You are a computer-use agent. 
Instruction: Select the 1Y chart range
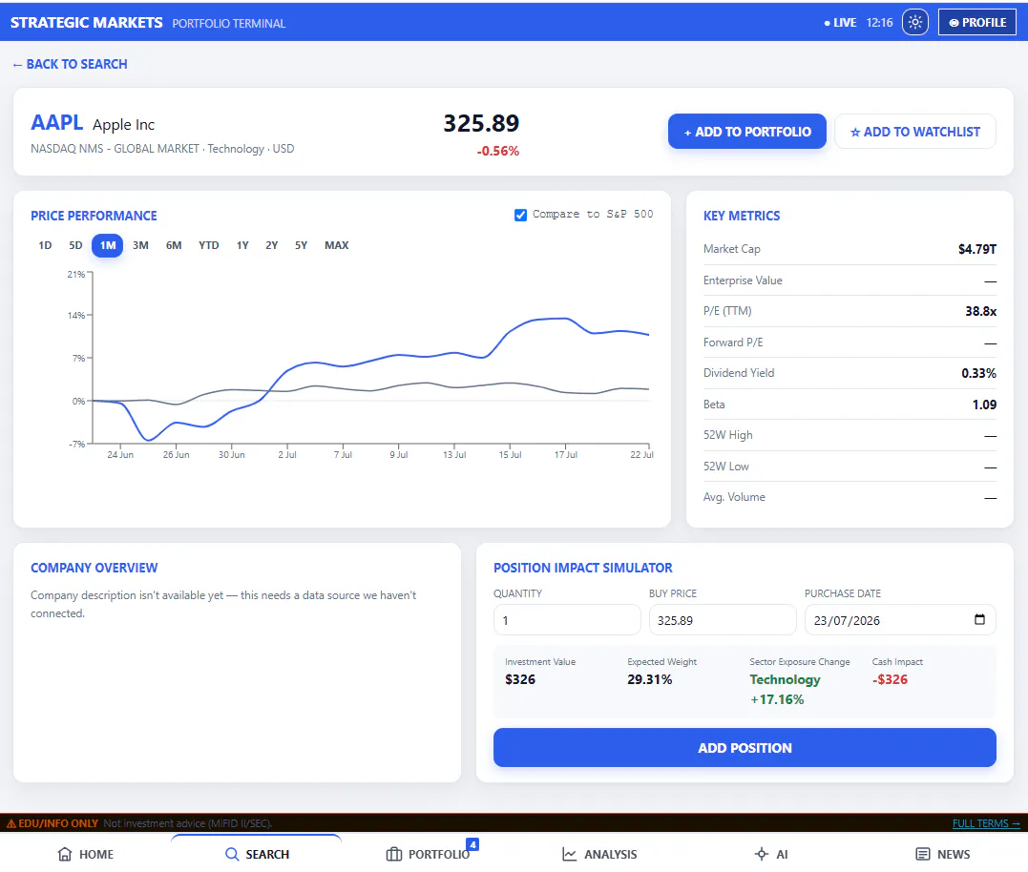point(242,245)
